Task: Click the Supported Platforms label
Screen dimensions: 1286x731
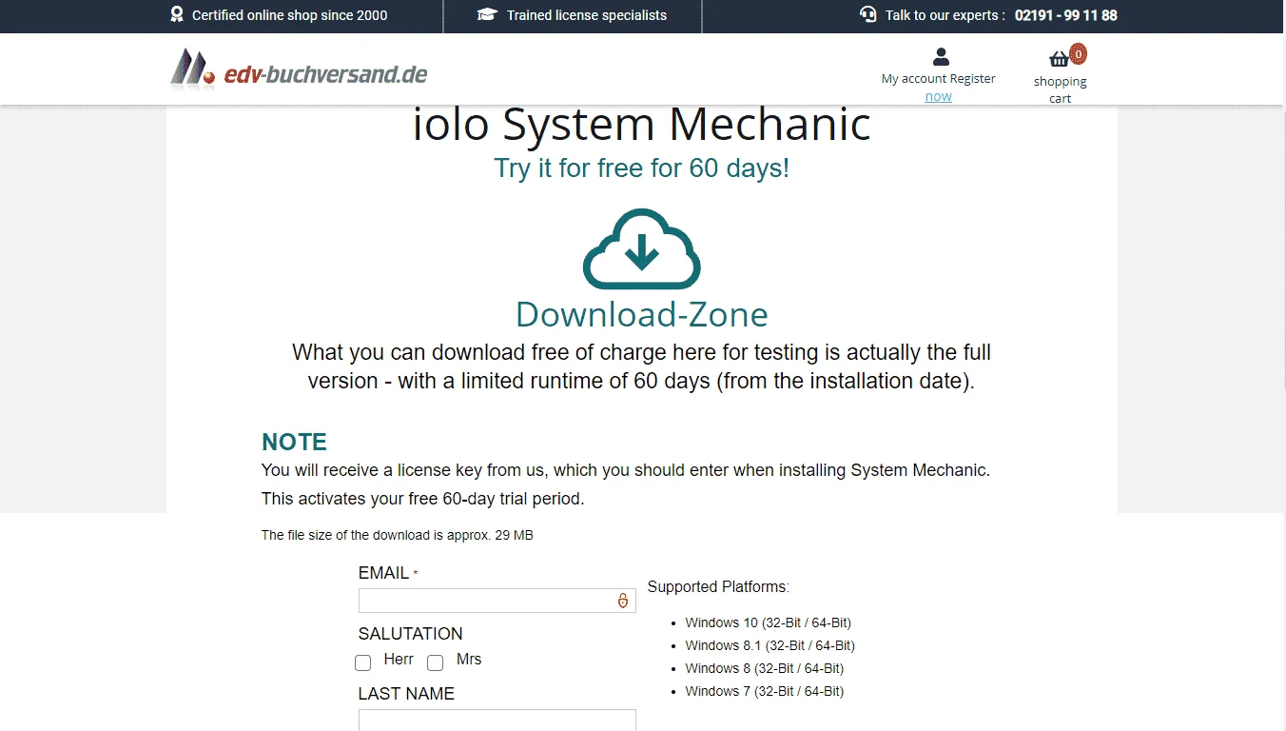Action: (x=718, y=587)
